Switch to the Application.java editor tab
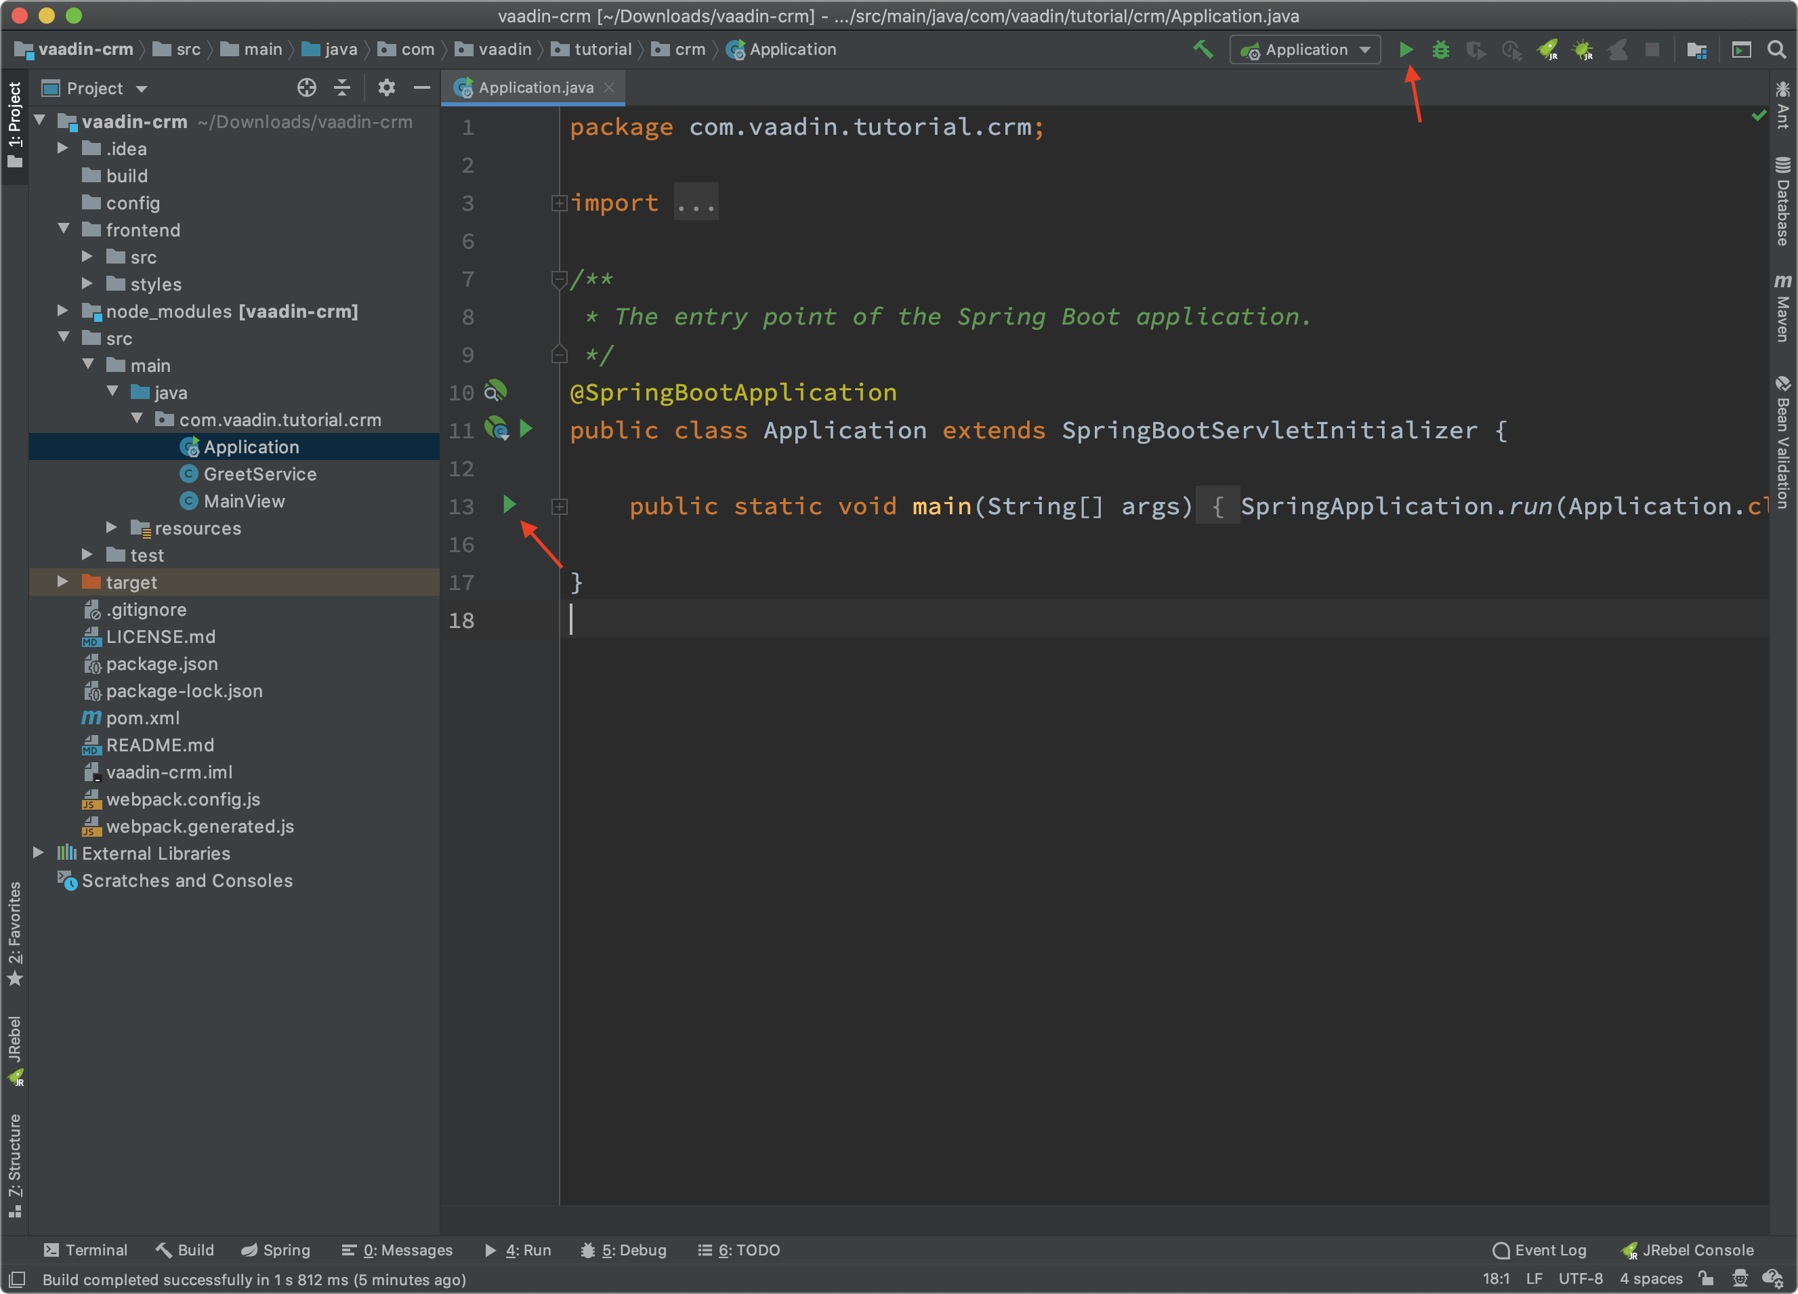Screen dimensions: 1798x1294 [535, 88]
